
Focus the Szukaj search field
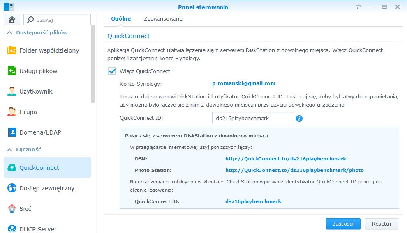coord(57,20)
